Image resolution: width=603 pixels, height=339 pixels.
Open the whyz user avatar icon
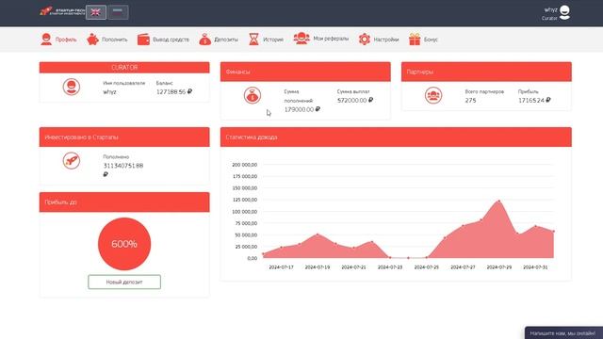[564, 12]
